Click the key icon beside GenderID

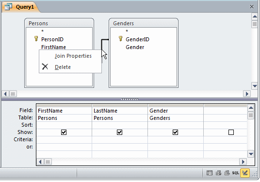121,39
